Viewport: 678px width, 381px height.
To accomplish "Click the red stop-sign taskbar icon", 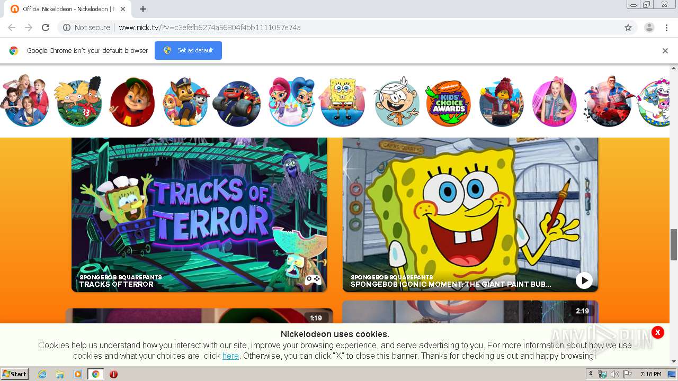I will coord(113,374).
